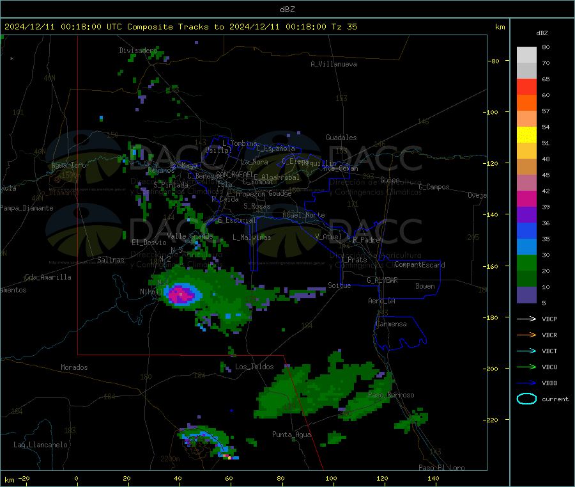Click the 'Pampa_Diamante' map label
The width and height of the screenshot is (575, 487).
coord(27,208)
